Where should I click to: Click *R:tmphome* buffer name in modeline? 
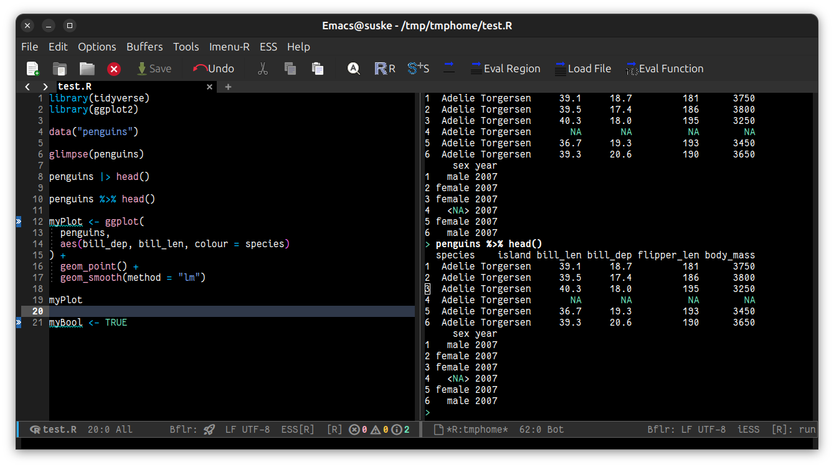[477, 430]
